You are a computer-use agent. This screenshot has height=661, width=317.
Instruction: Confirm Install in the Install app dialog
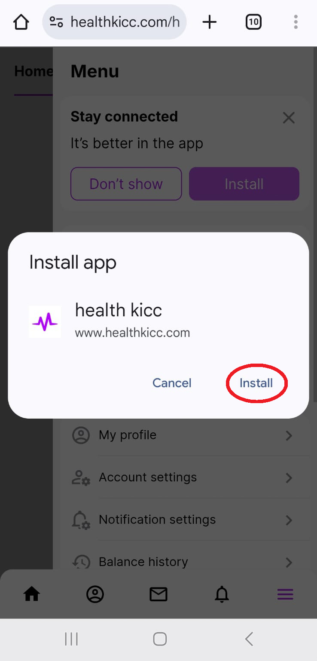pos(256,383)
